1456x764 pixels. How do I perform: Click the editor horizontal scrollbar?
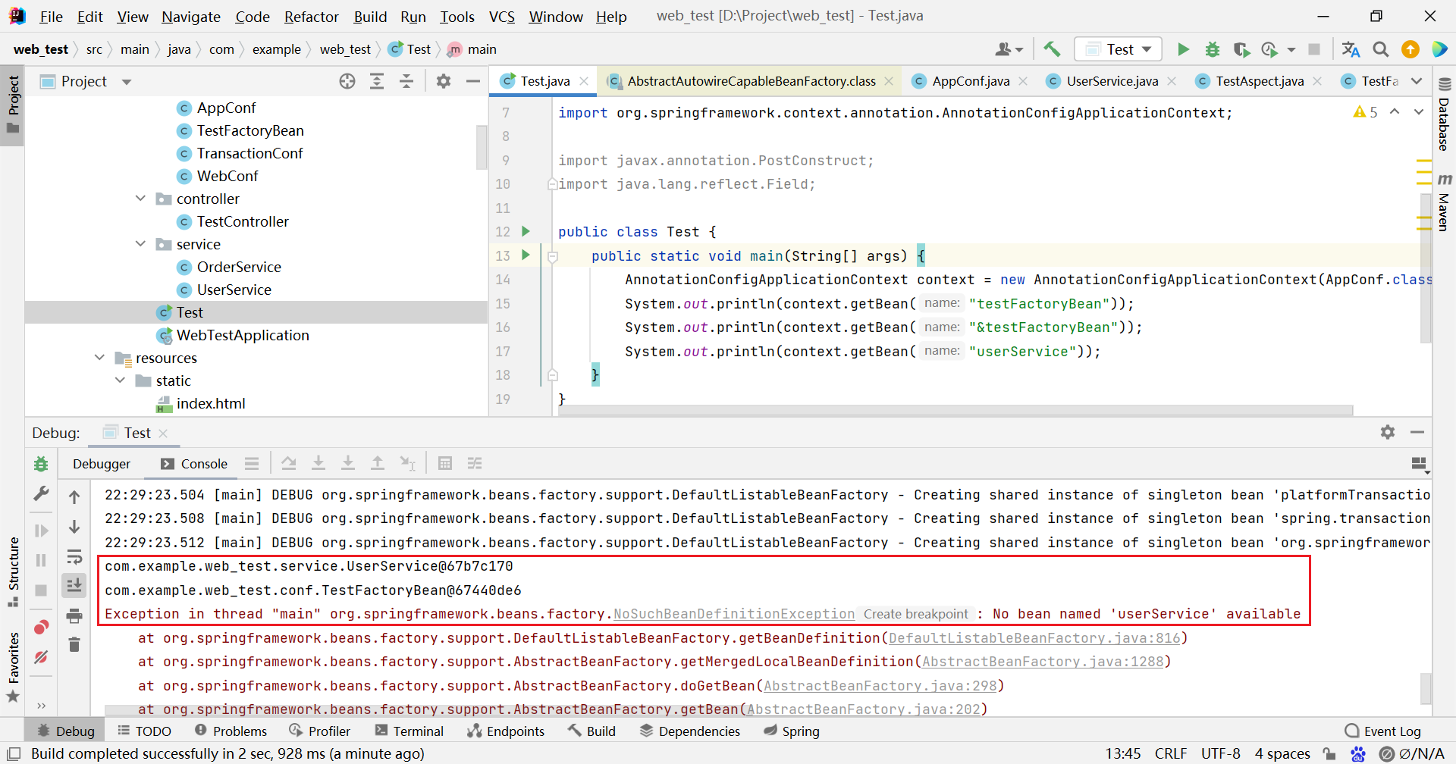pyautogui.click(x=955, y=410)
